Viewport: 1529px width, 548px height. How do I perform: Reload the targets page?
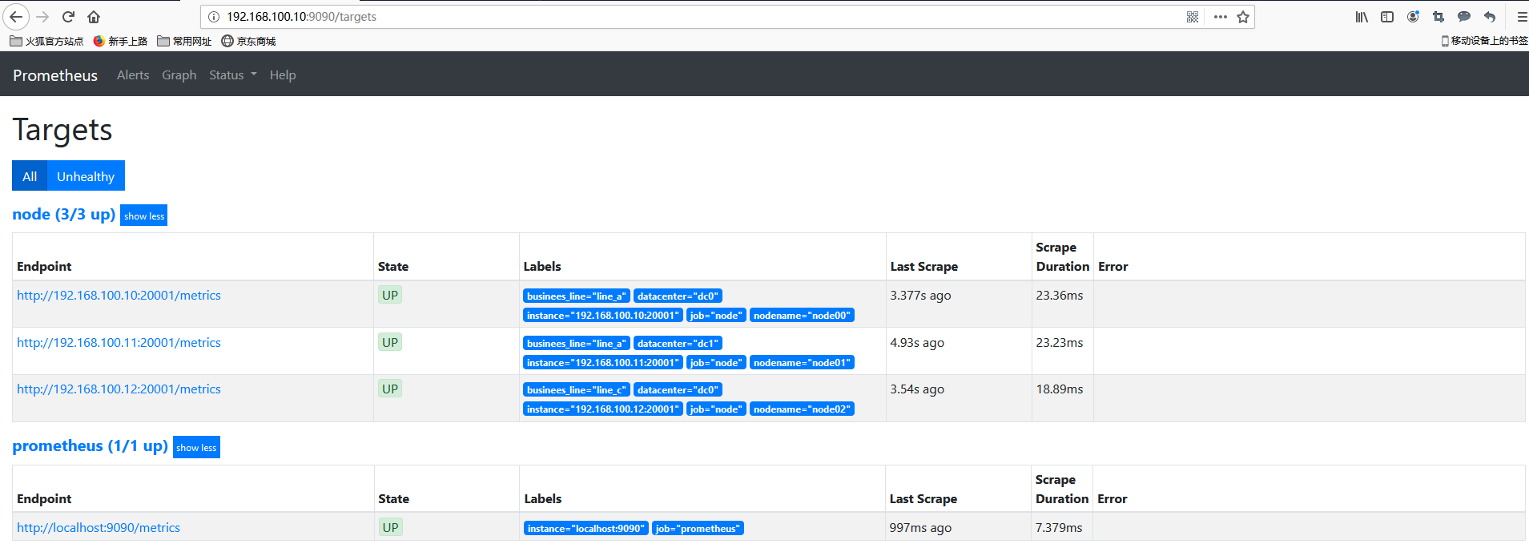pyautogui.click(x=68, y=17)
